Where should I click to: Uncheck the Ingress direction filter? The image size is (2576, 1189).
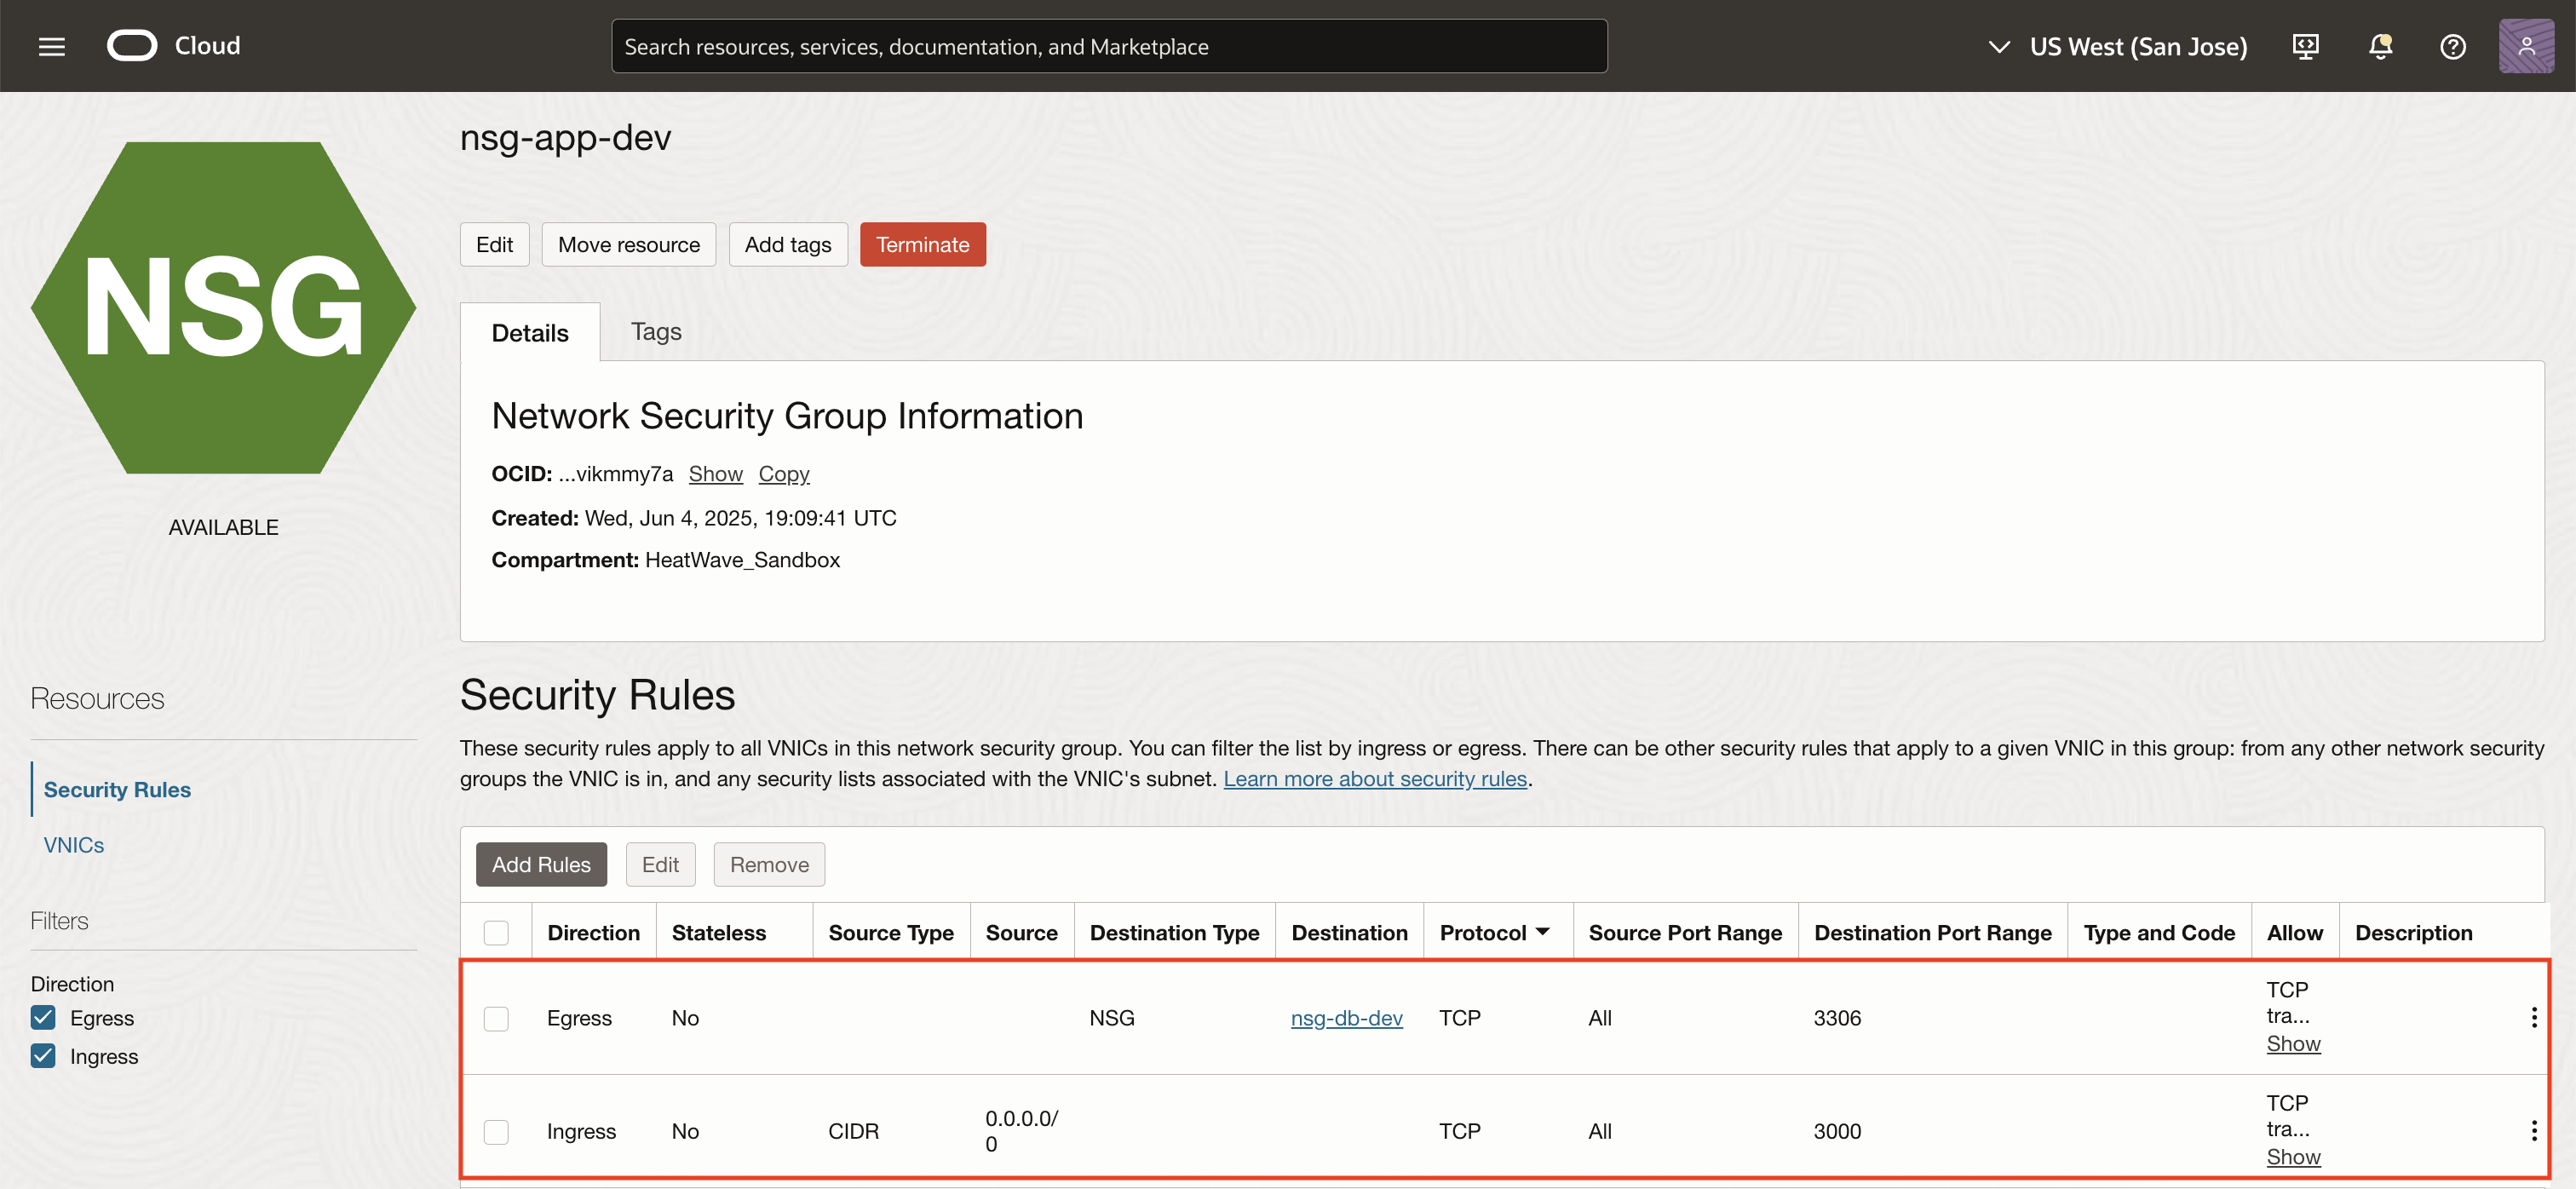(x=43, y=1056)
